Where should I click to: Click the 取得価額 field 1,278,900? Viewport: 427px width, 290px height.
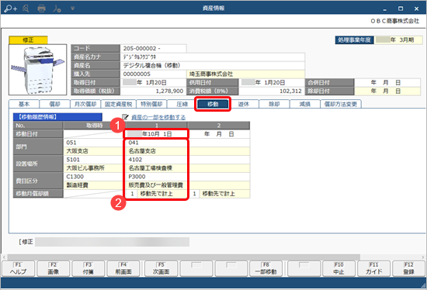(x=153, y=91)
